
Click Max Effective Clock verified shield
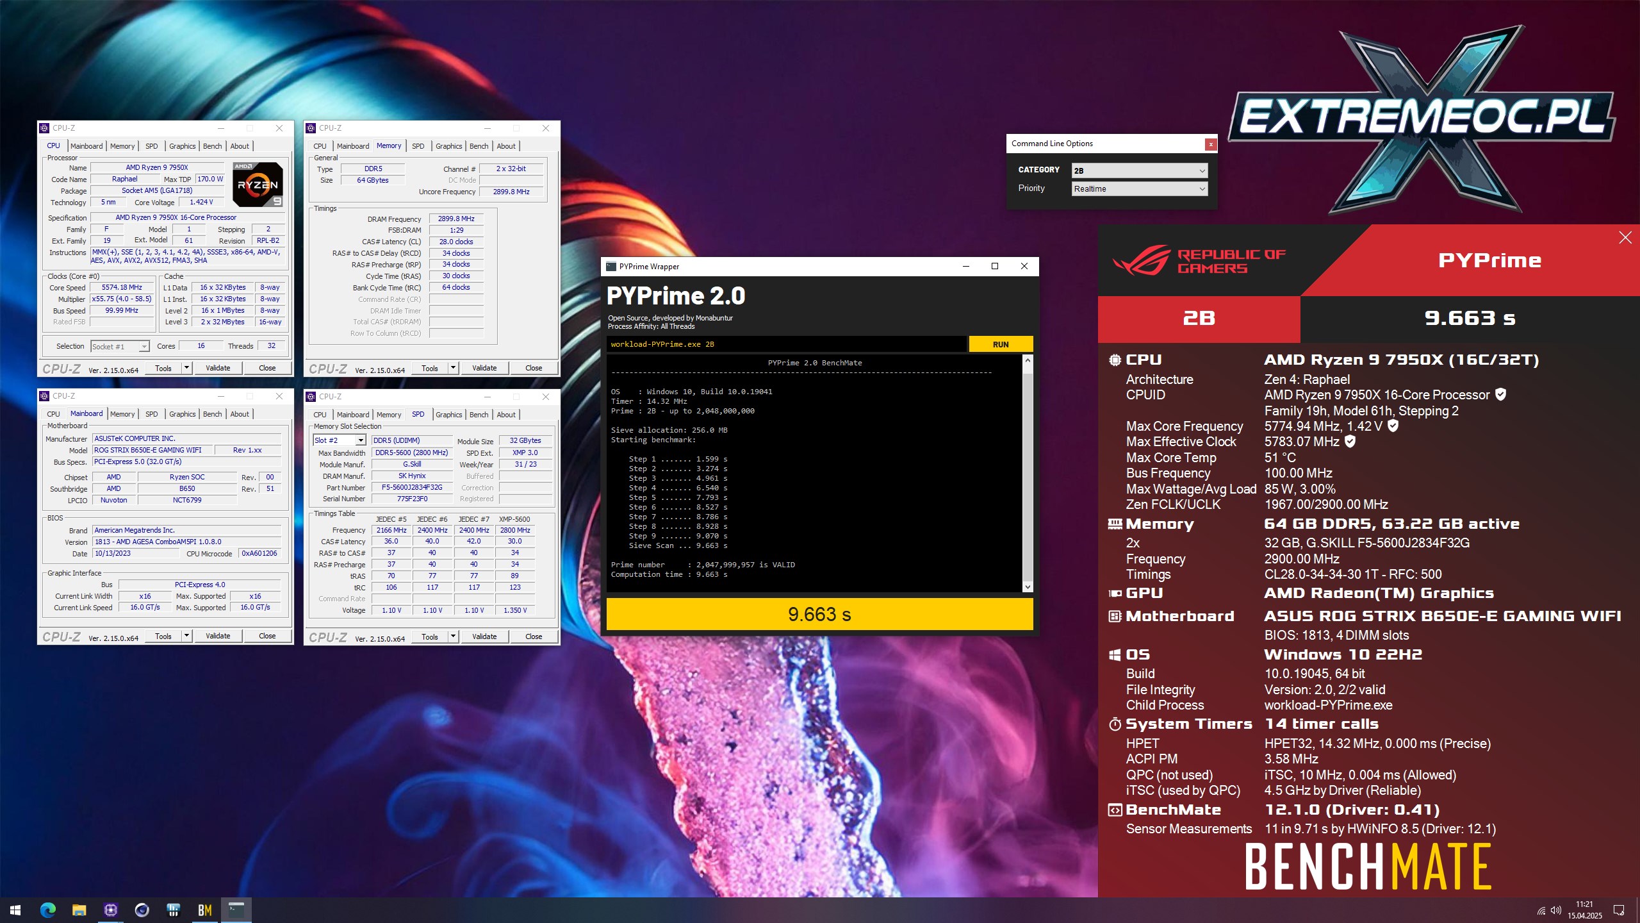[1350, 441]
